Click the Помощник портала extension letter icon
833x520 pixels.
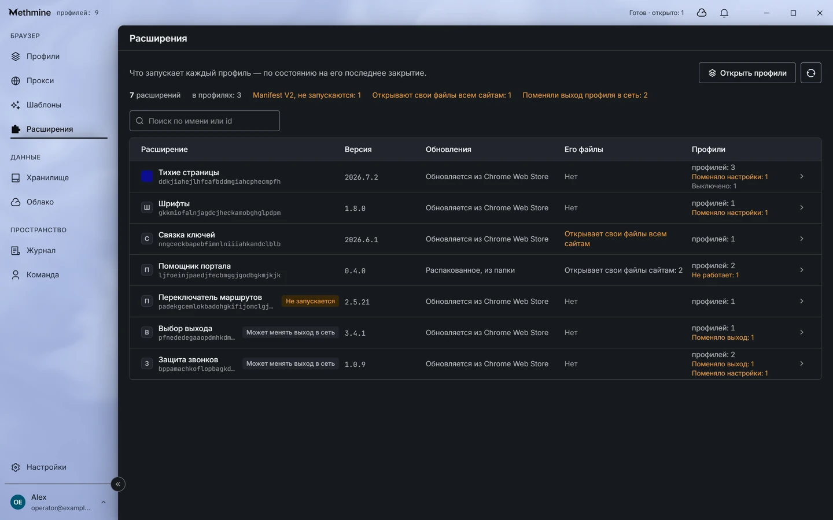click(x=147, y=270)
